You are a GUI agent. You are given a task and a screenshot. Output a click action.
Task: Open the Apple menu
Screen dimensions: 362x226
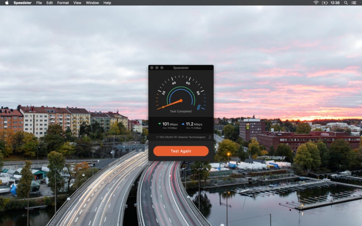pos(7,3)
